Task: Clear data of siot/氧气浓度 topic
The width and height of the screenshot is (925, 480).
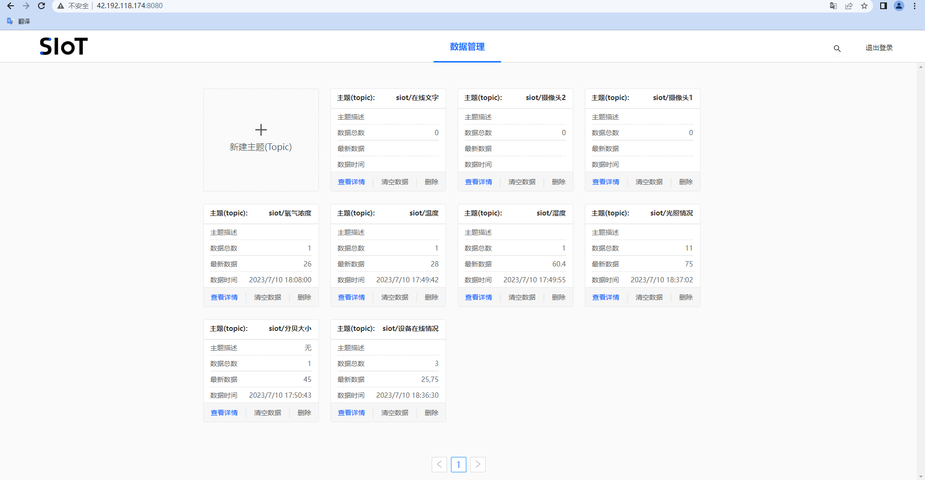Action: click(267, 297)
